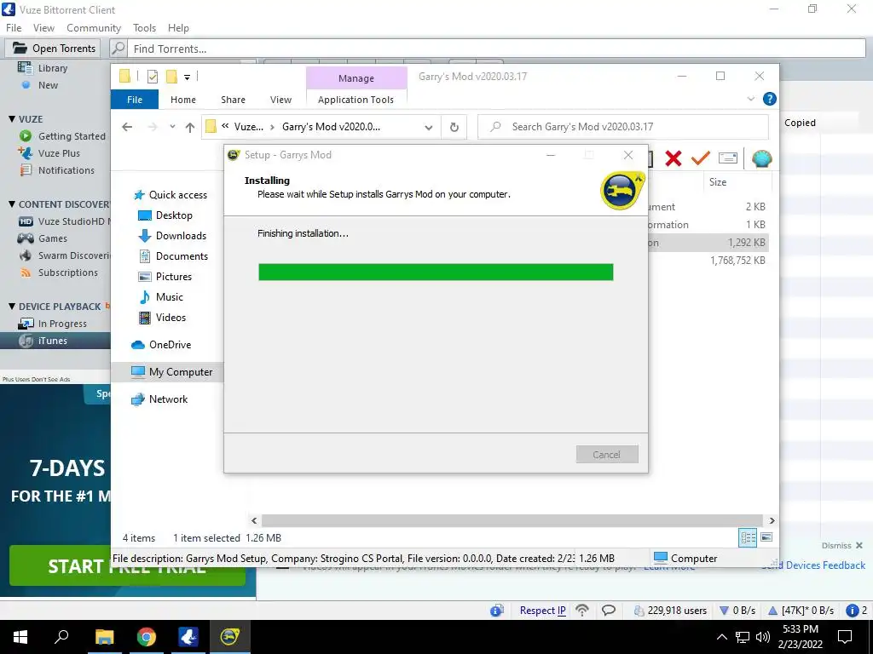The image size is (873, 654).
Task: Click the Explorer back arrow
Action: pos(127,127)
